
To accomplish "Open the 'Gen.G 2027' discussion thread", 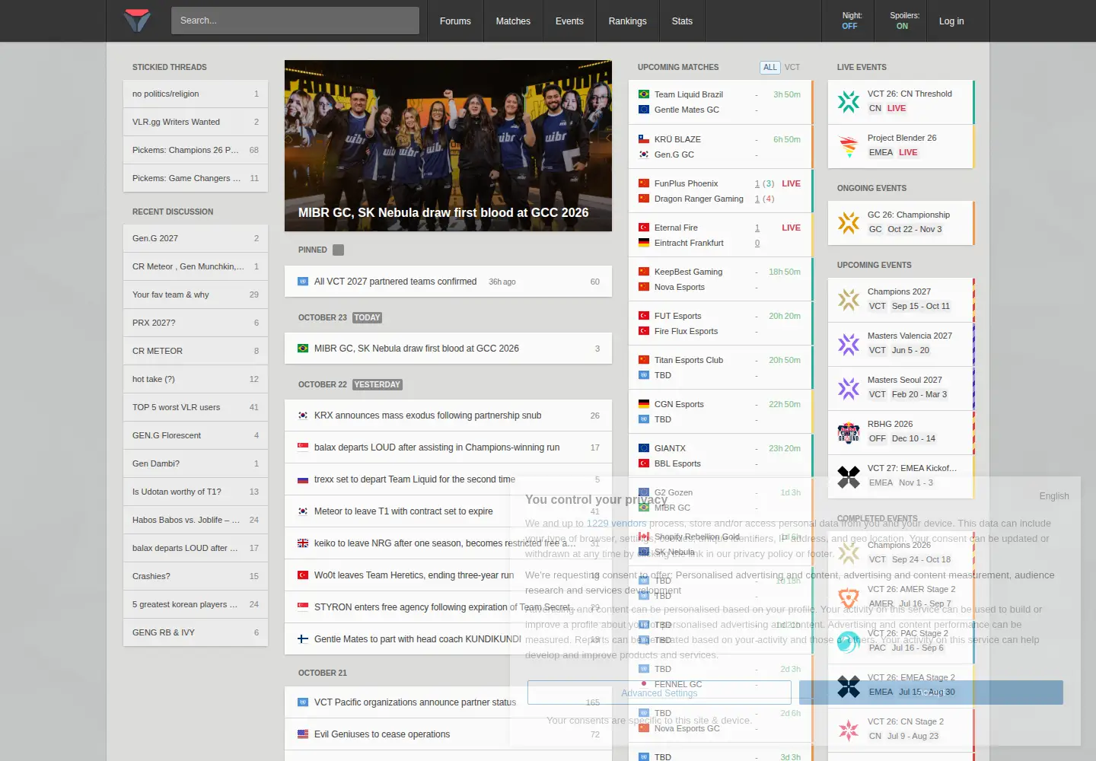I will (196, 238).
